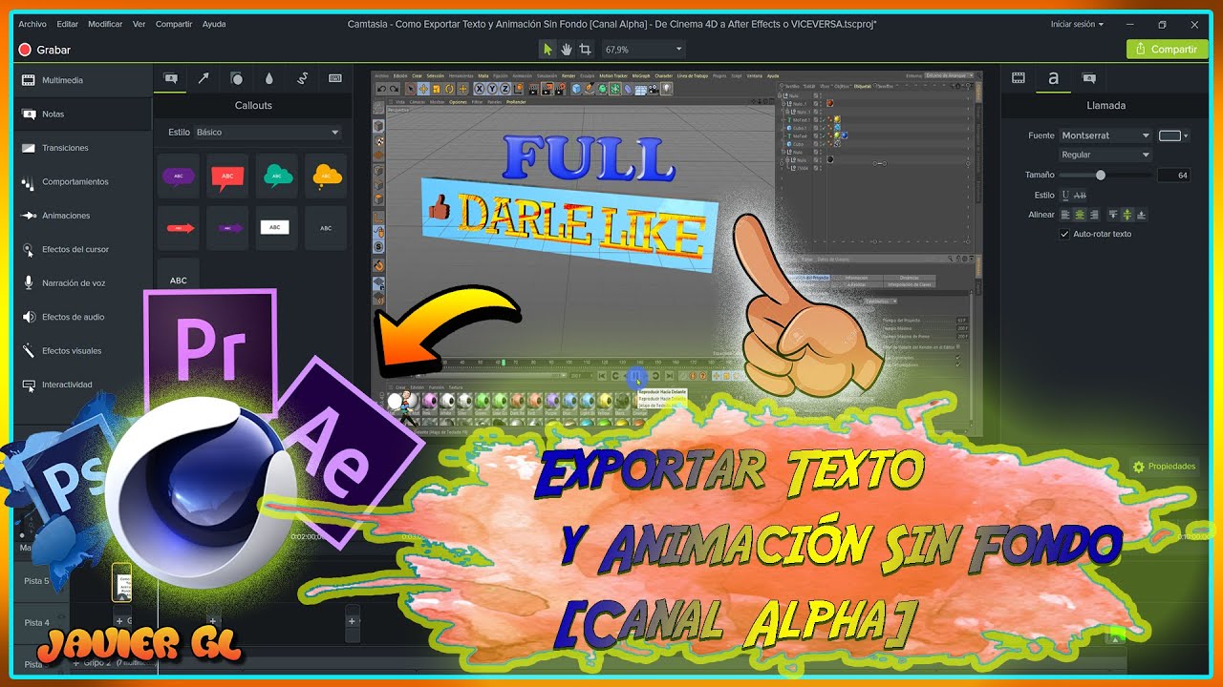Screen dimensions: 1223x687
Task: Open the Iniciar sesión dropdown
Action: [x=1077, y=24]
